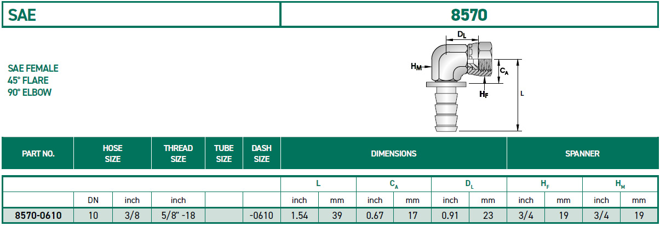This screenshot has height=226, width=660.
Task: Click the dash size -0610
Action: coord(262,216)
